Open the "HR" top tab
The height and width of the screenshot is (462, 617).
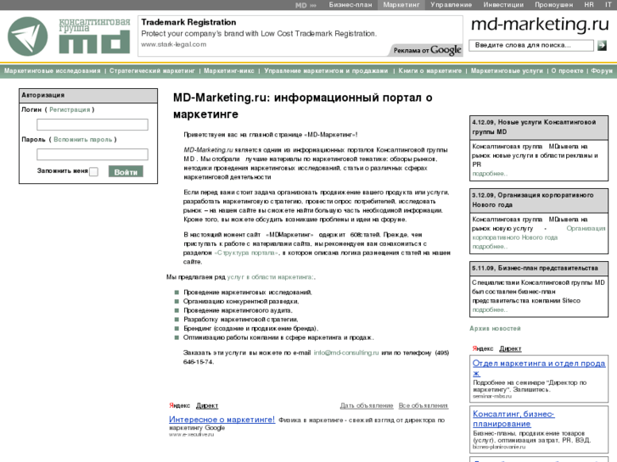tap(589, 5)
